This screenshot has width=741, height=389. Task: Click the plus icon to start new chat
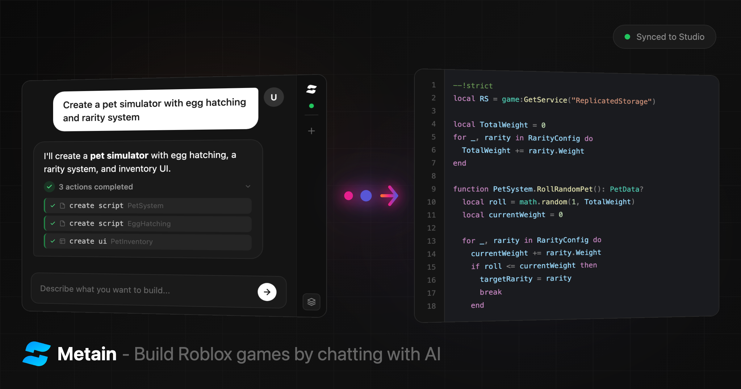tap(311, 131)
